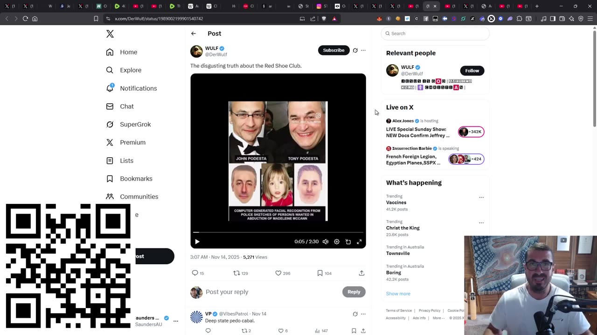Seek on the video progress bar
Screen dimensions: 597x335
278,232
